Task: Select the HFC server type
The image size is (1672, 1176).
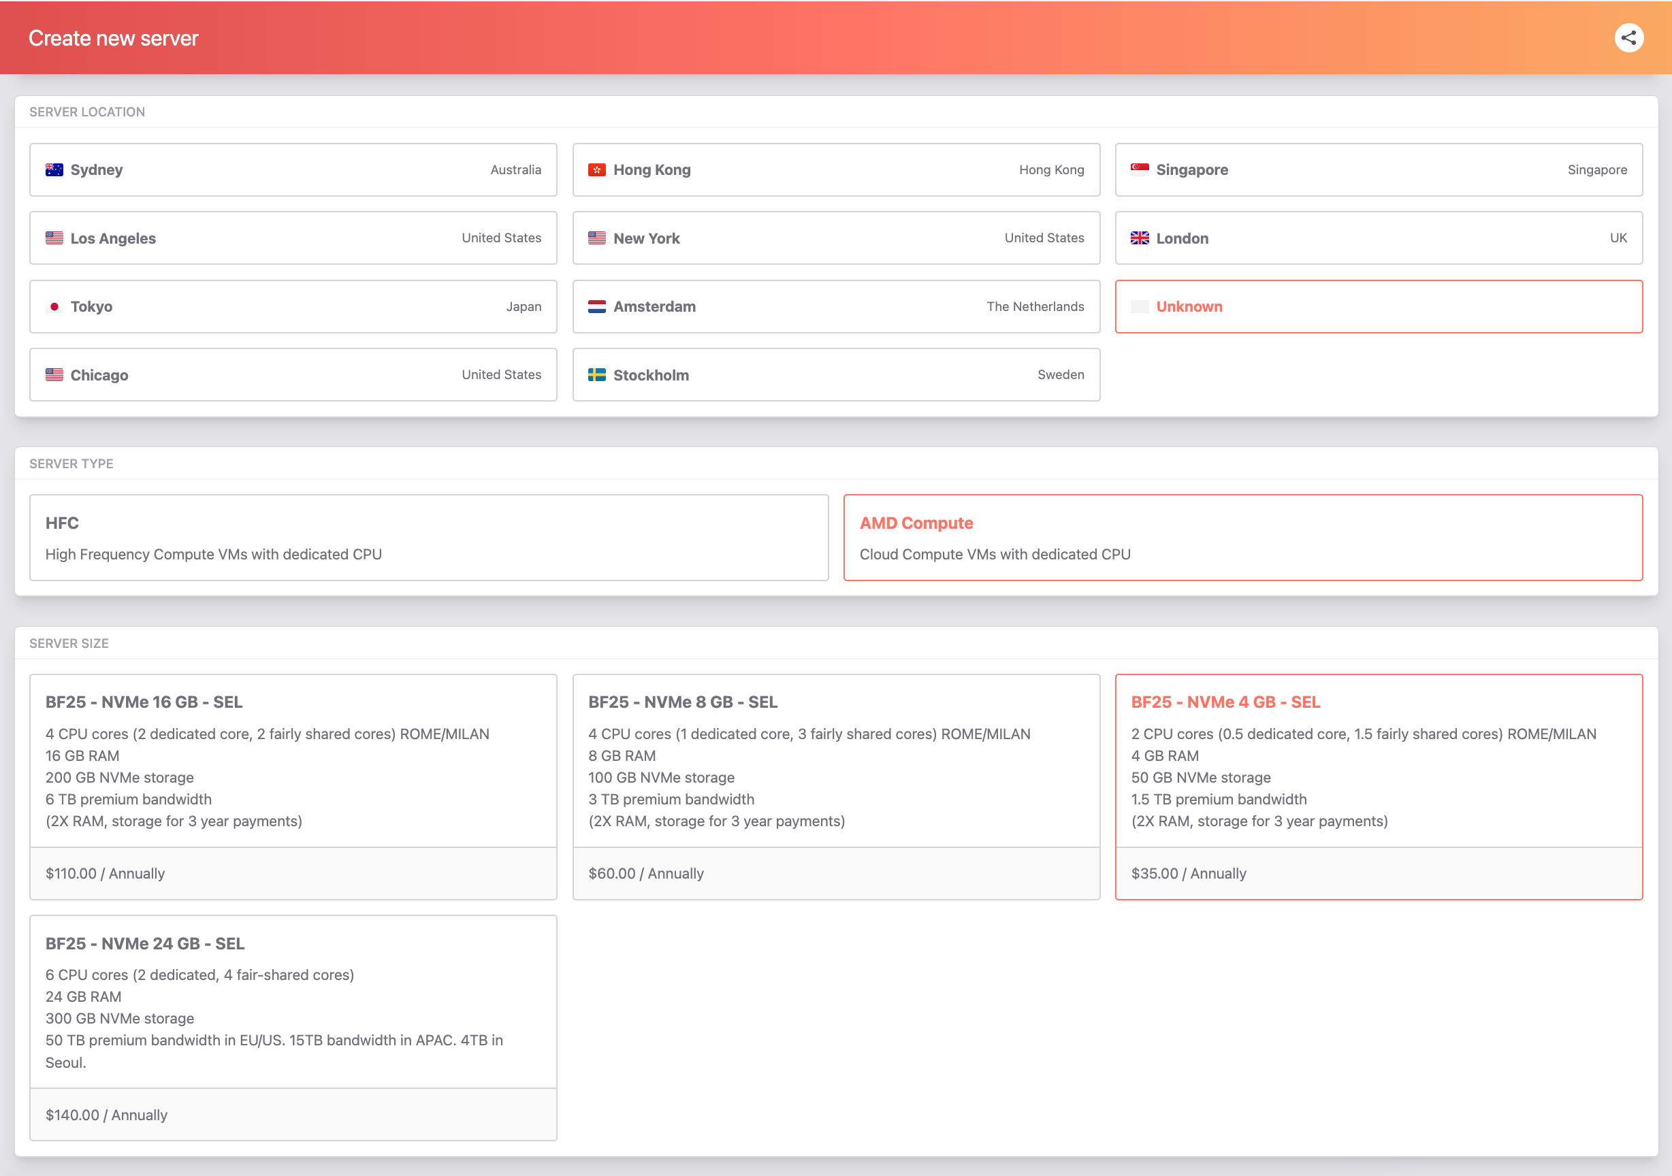Action: click(429, 538)
